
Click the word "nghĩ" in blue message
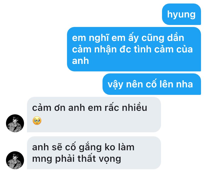click(x=99, y=38)
